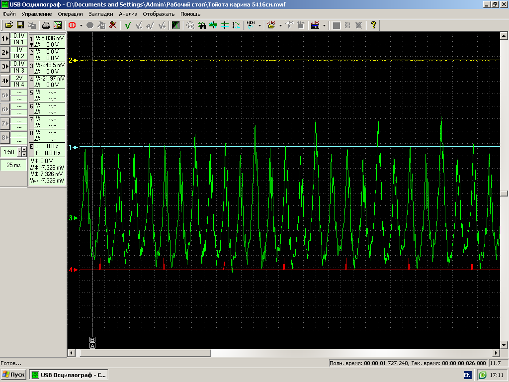This screenshot has width=509, height=382.
Task: Click the MEM memory icon
Action: 251,25
